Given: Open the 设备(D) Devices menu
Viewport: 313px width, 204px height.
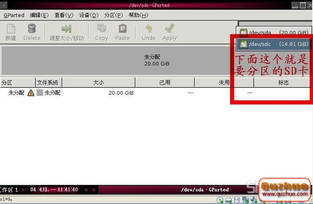Looking at the screenshot, I should 89,15.
